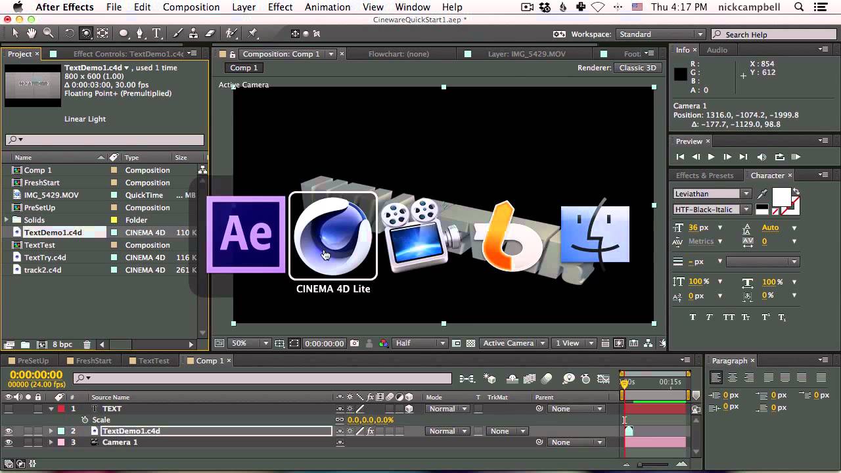Select the Brush tool
The image size is (841, 473).
tap(178, 33)
